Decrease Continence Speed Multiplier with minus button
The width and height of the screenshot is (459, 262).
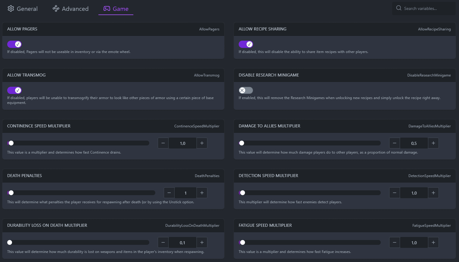point(163,143)
